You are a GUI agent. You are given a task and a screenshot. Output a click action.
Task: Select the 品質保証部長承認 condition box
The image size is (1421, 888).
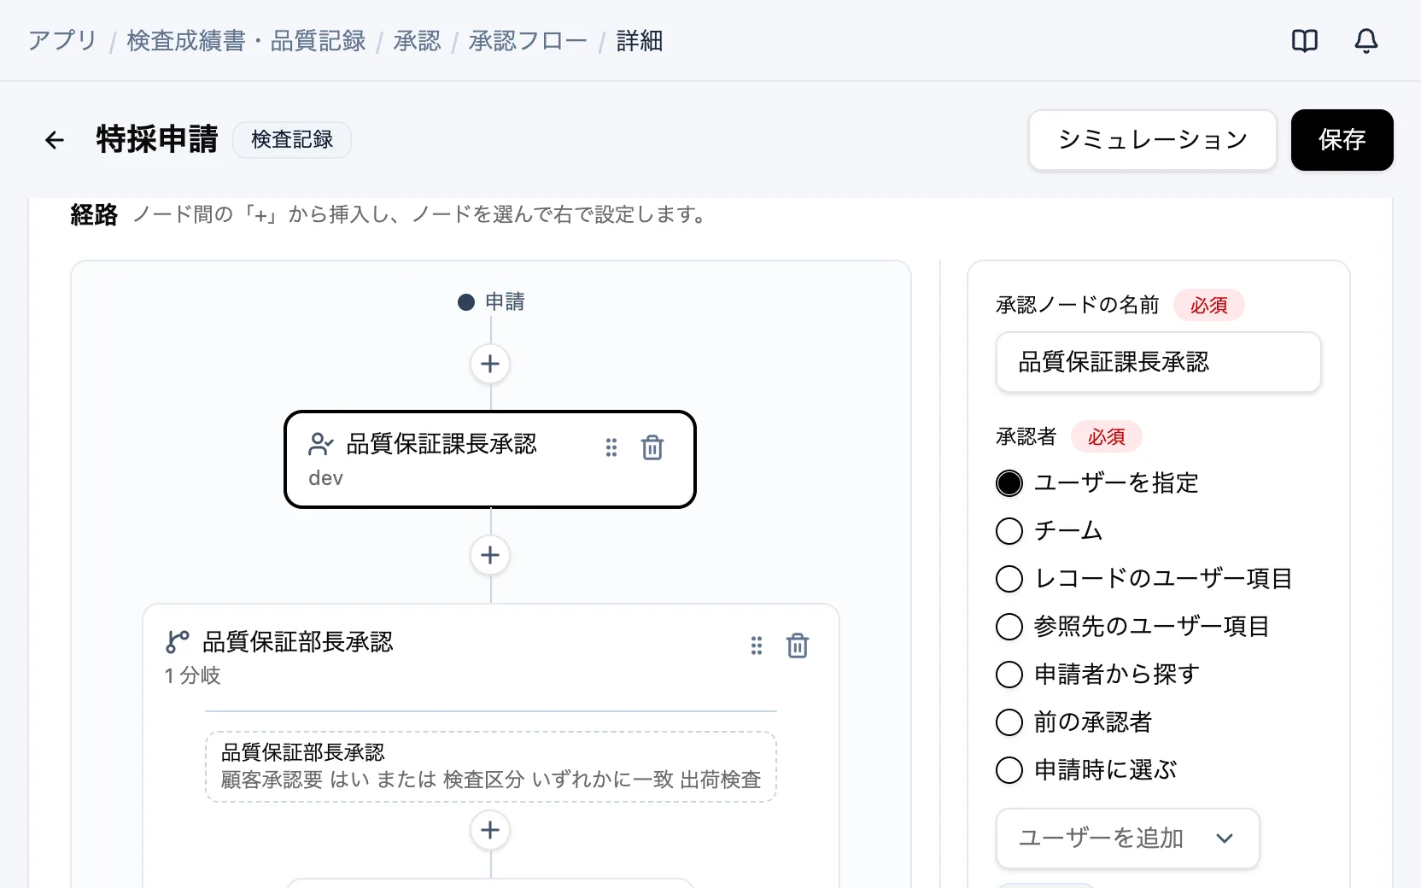tap(490, 767)
